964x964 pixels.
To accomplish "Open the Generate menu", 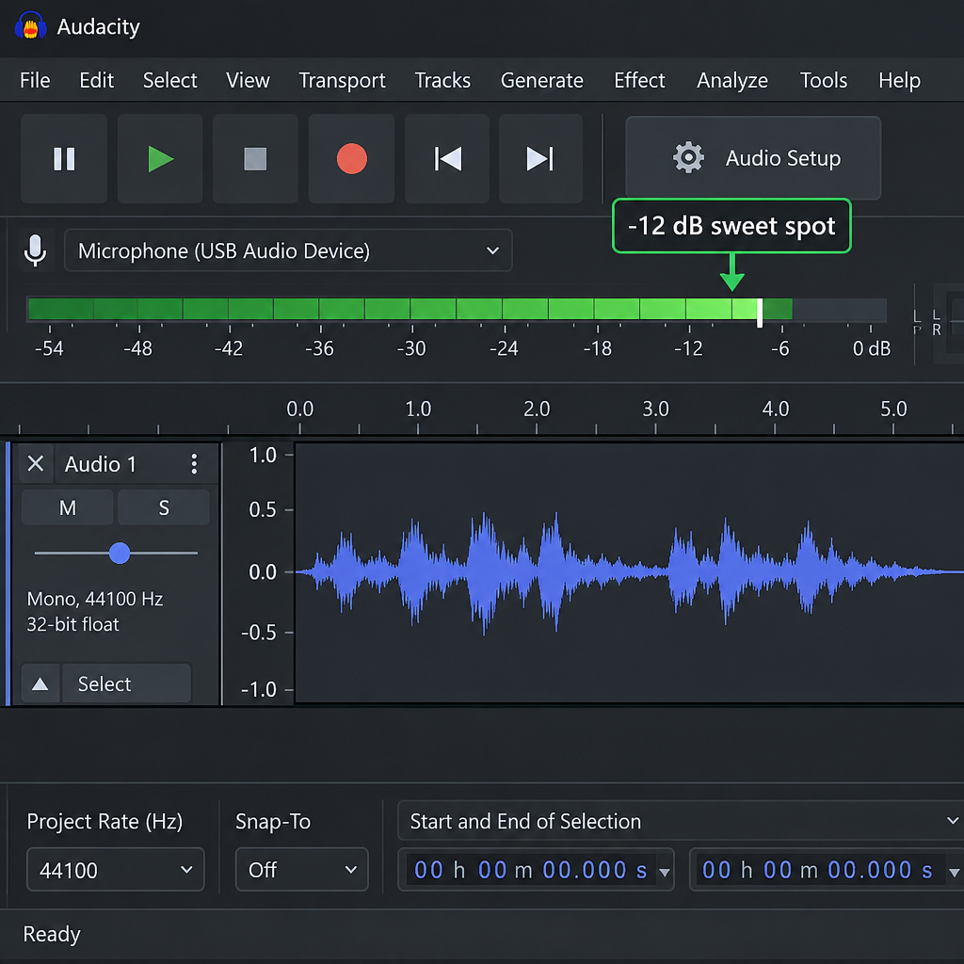I will coord(541,80).
